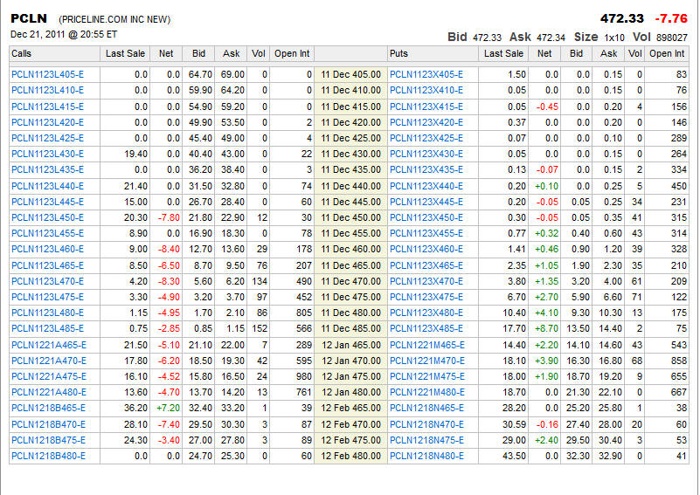Open the PCLN1123L485-E call link

[47, 328]
